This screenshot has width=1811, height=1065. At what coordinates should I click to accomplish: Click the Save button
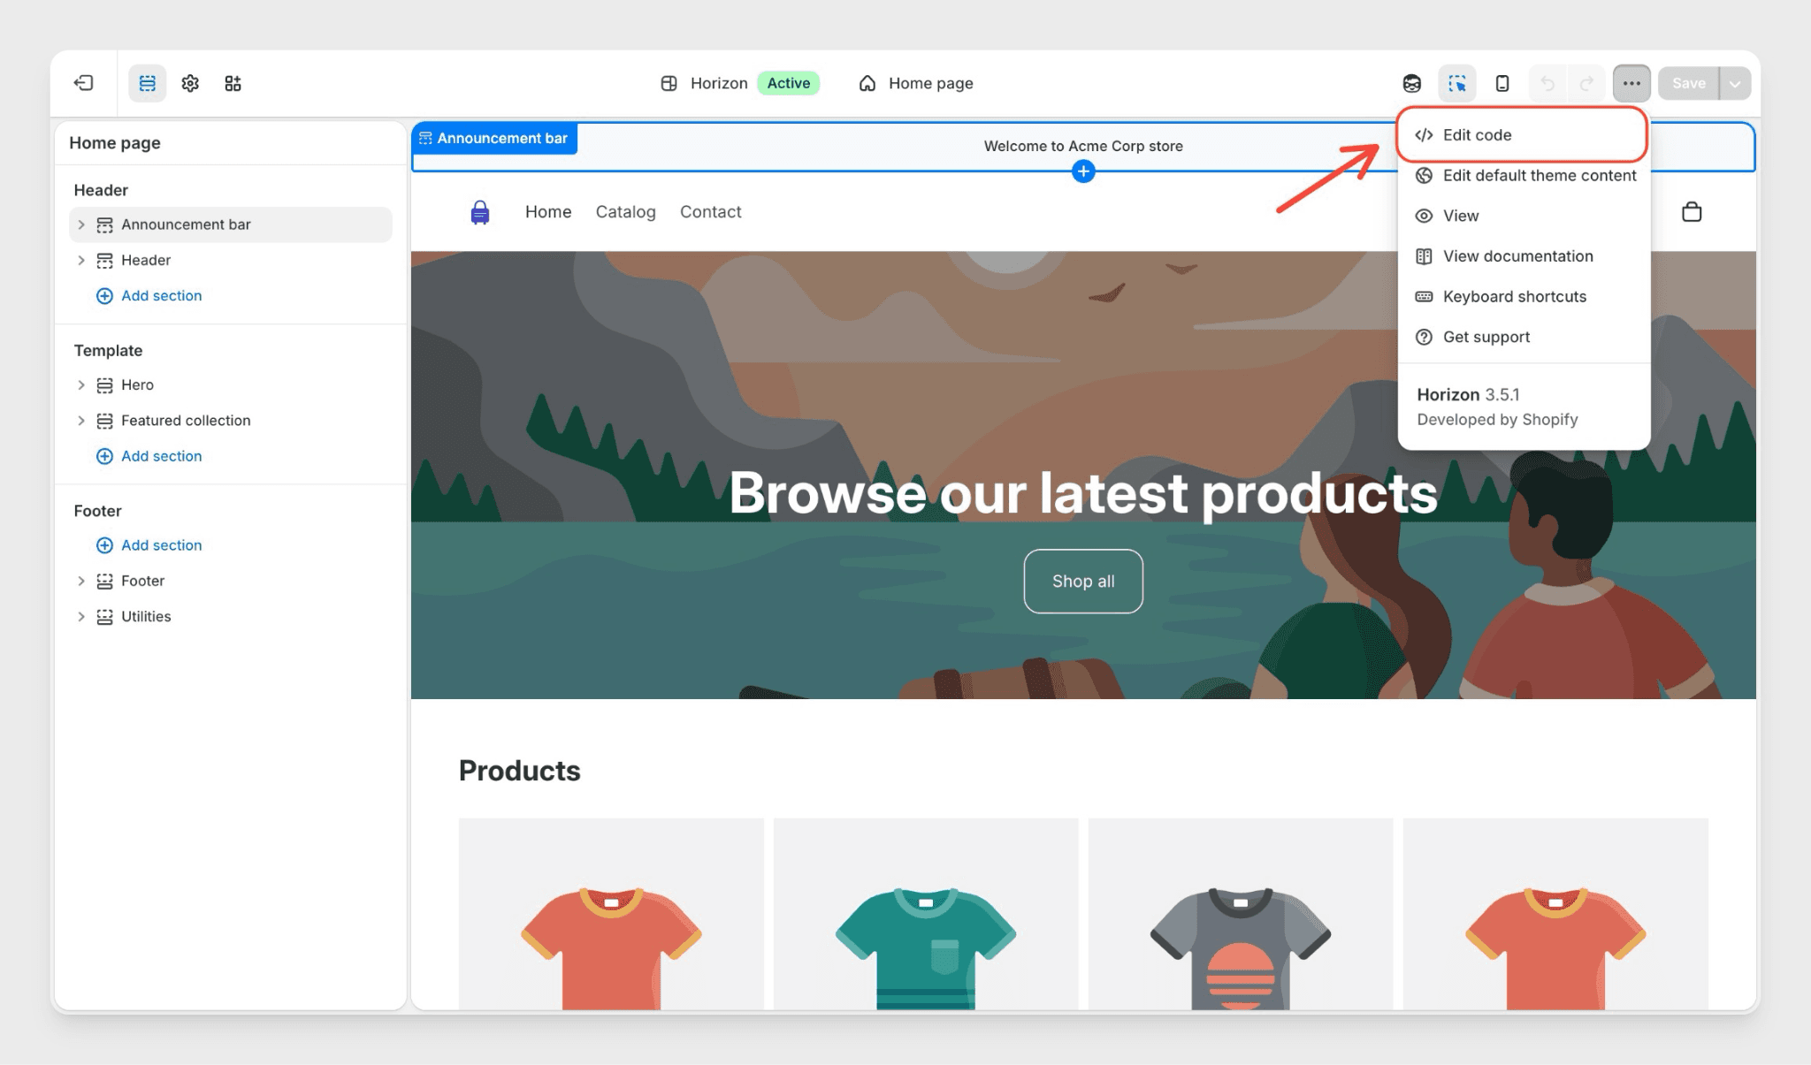click(x=1688, y=83)
